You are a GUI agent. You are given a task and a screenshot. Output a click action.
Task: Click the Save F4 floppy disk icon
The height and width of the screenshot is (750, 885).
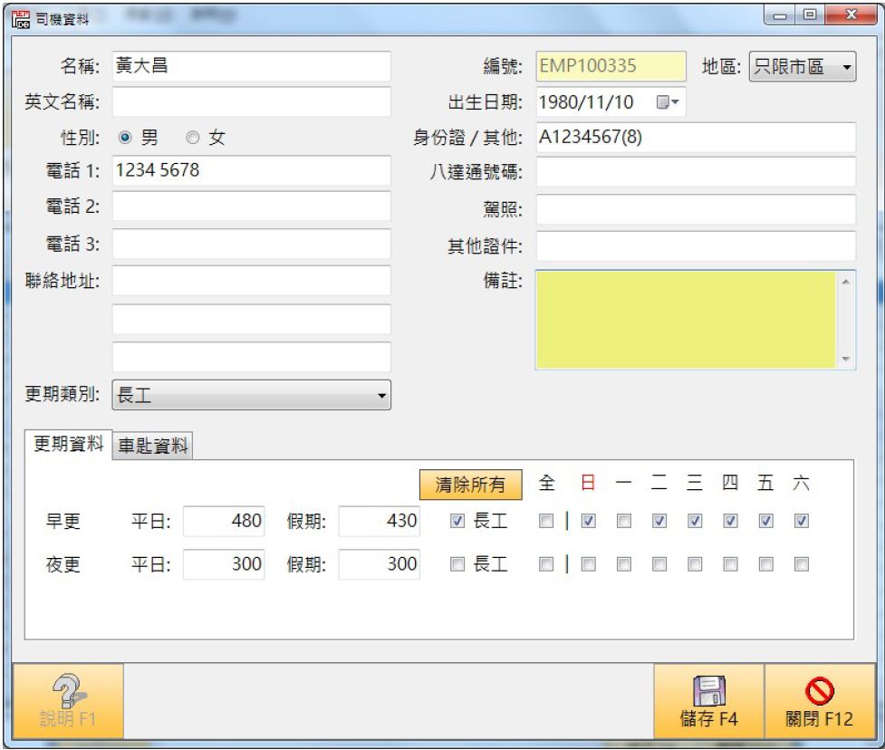(707, 691)
